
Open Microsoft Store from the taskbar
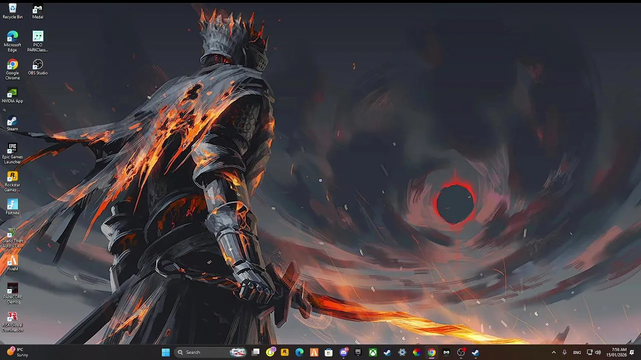point(329,352)
